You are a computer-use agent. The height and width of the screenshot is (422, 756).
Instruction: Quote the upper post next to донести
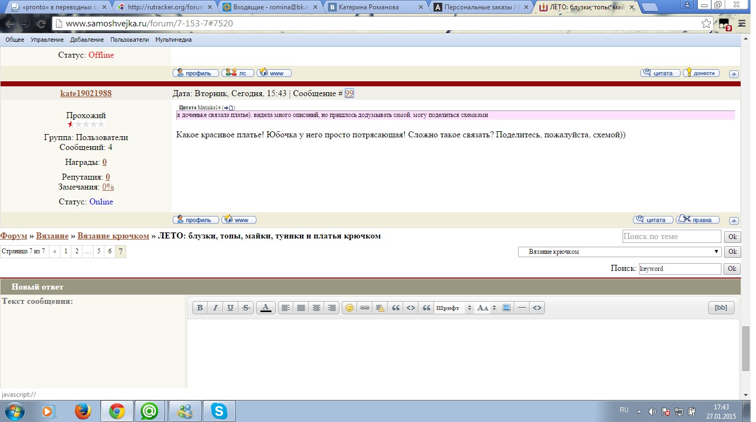(x=660, y=73)
